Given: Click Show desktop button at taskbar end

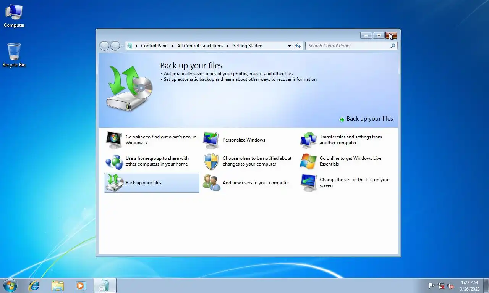Looking at the screenshot, I should [x=486, y=285].
